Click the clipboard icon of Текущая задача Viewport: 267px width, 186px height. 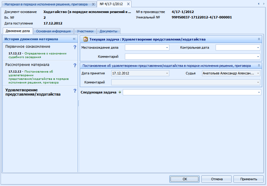click(86, 39)
